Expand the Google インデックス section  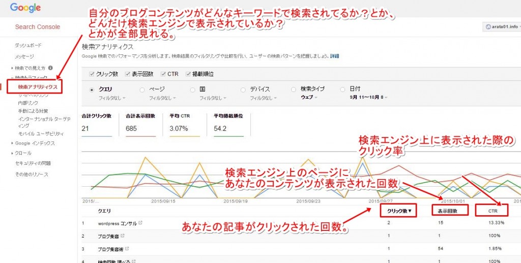click(x=35, y=143)
